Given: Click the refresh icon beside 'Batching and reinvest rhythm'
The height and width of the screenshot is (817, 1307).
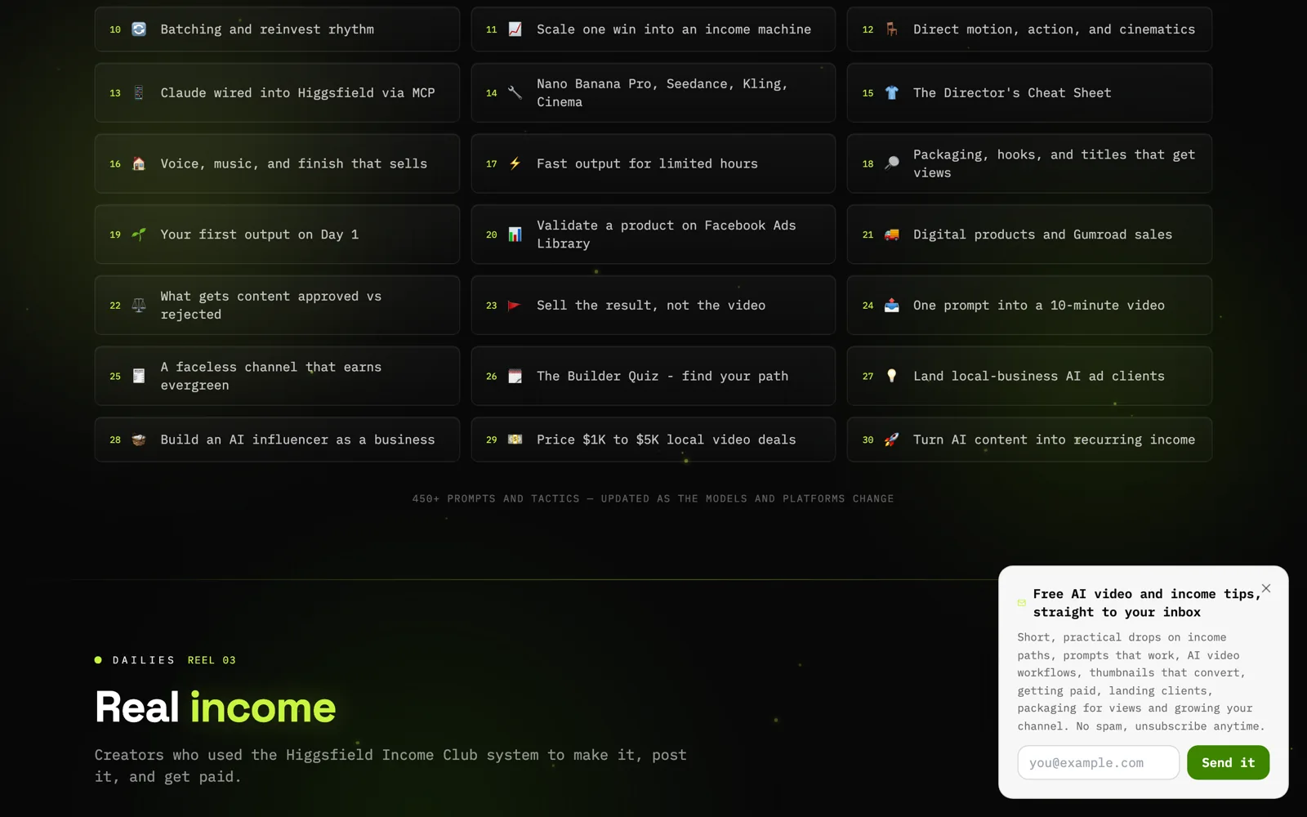Looking at the screenshot, I should tap(139, 29).
